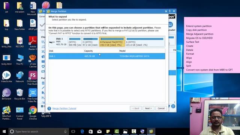Open the Control Panel desktop icon
The width and height of the screenshot is (240, 135).
point(20,113)
